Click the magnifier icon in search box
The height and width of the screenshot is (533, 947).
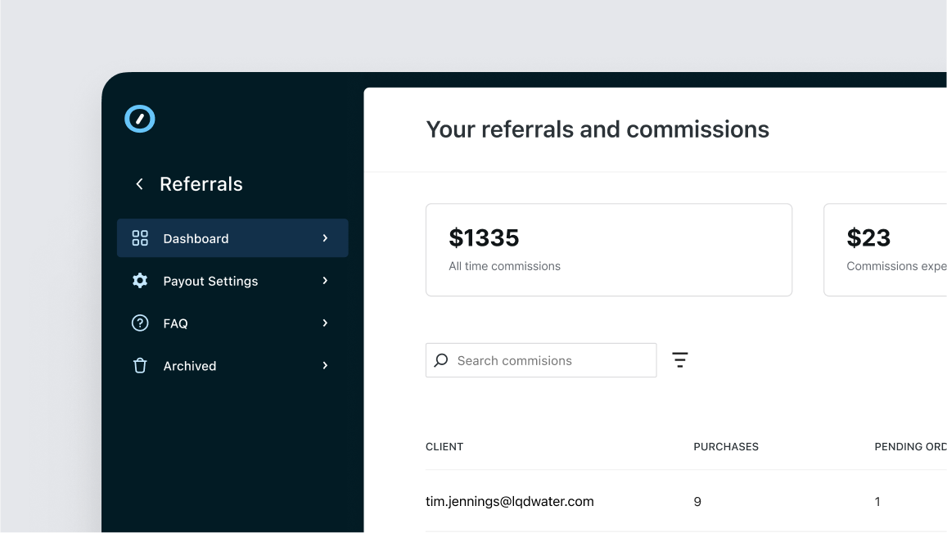[441, 360]
